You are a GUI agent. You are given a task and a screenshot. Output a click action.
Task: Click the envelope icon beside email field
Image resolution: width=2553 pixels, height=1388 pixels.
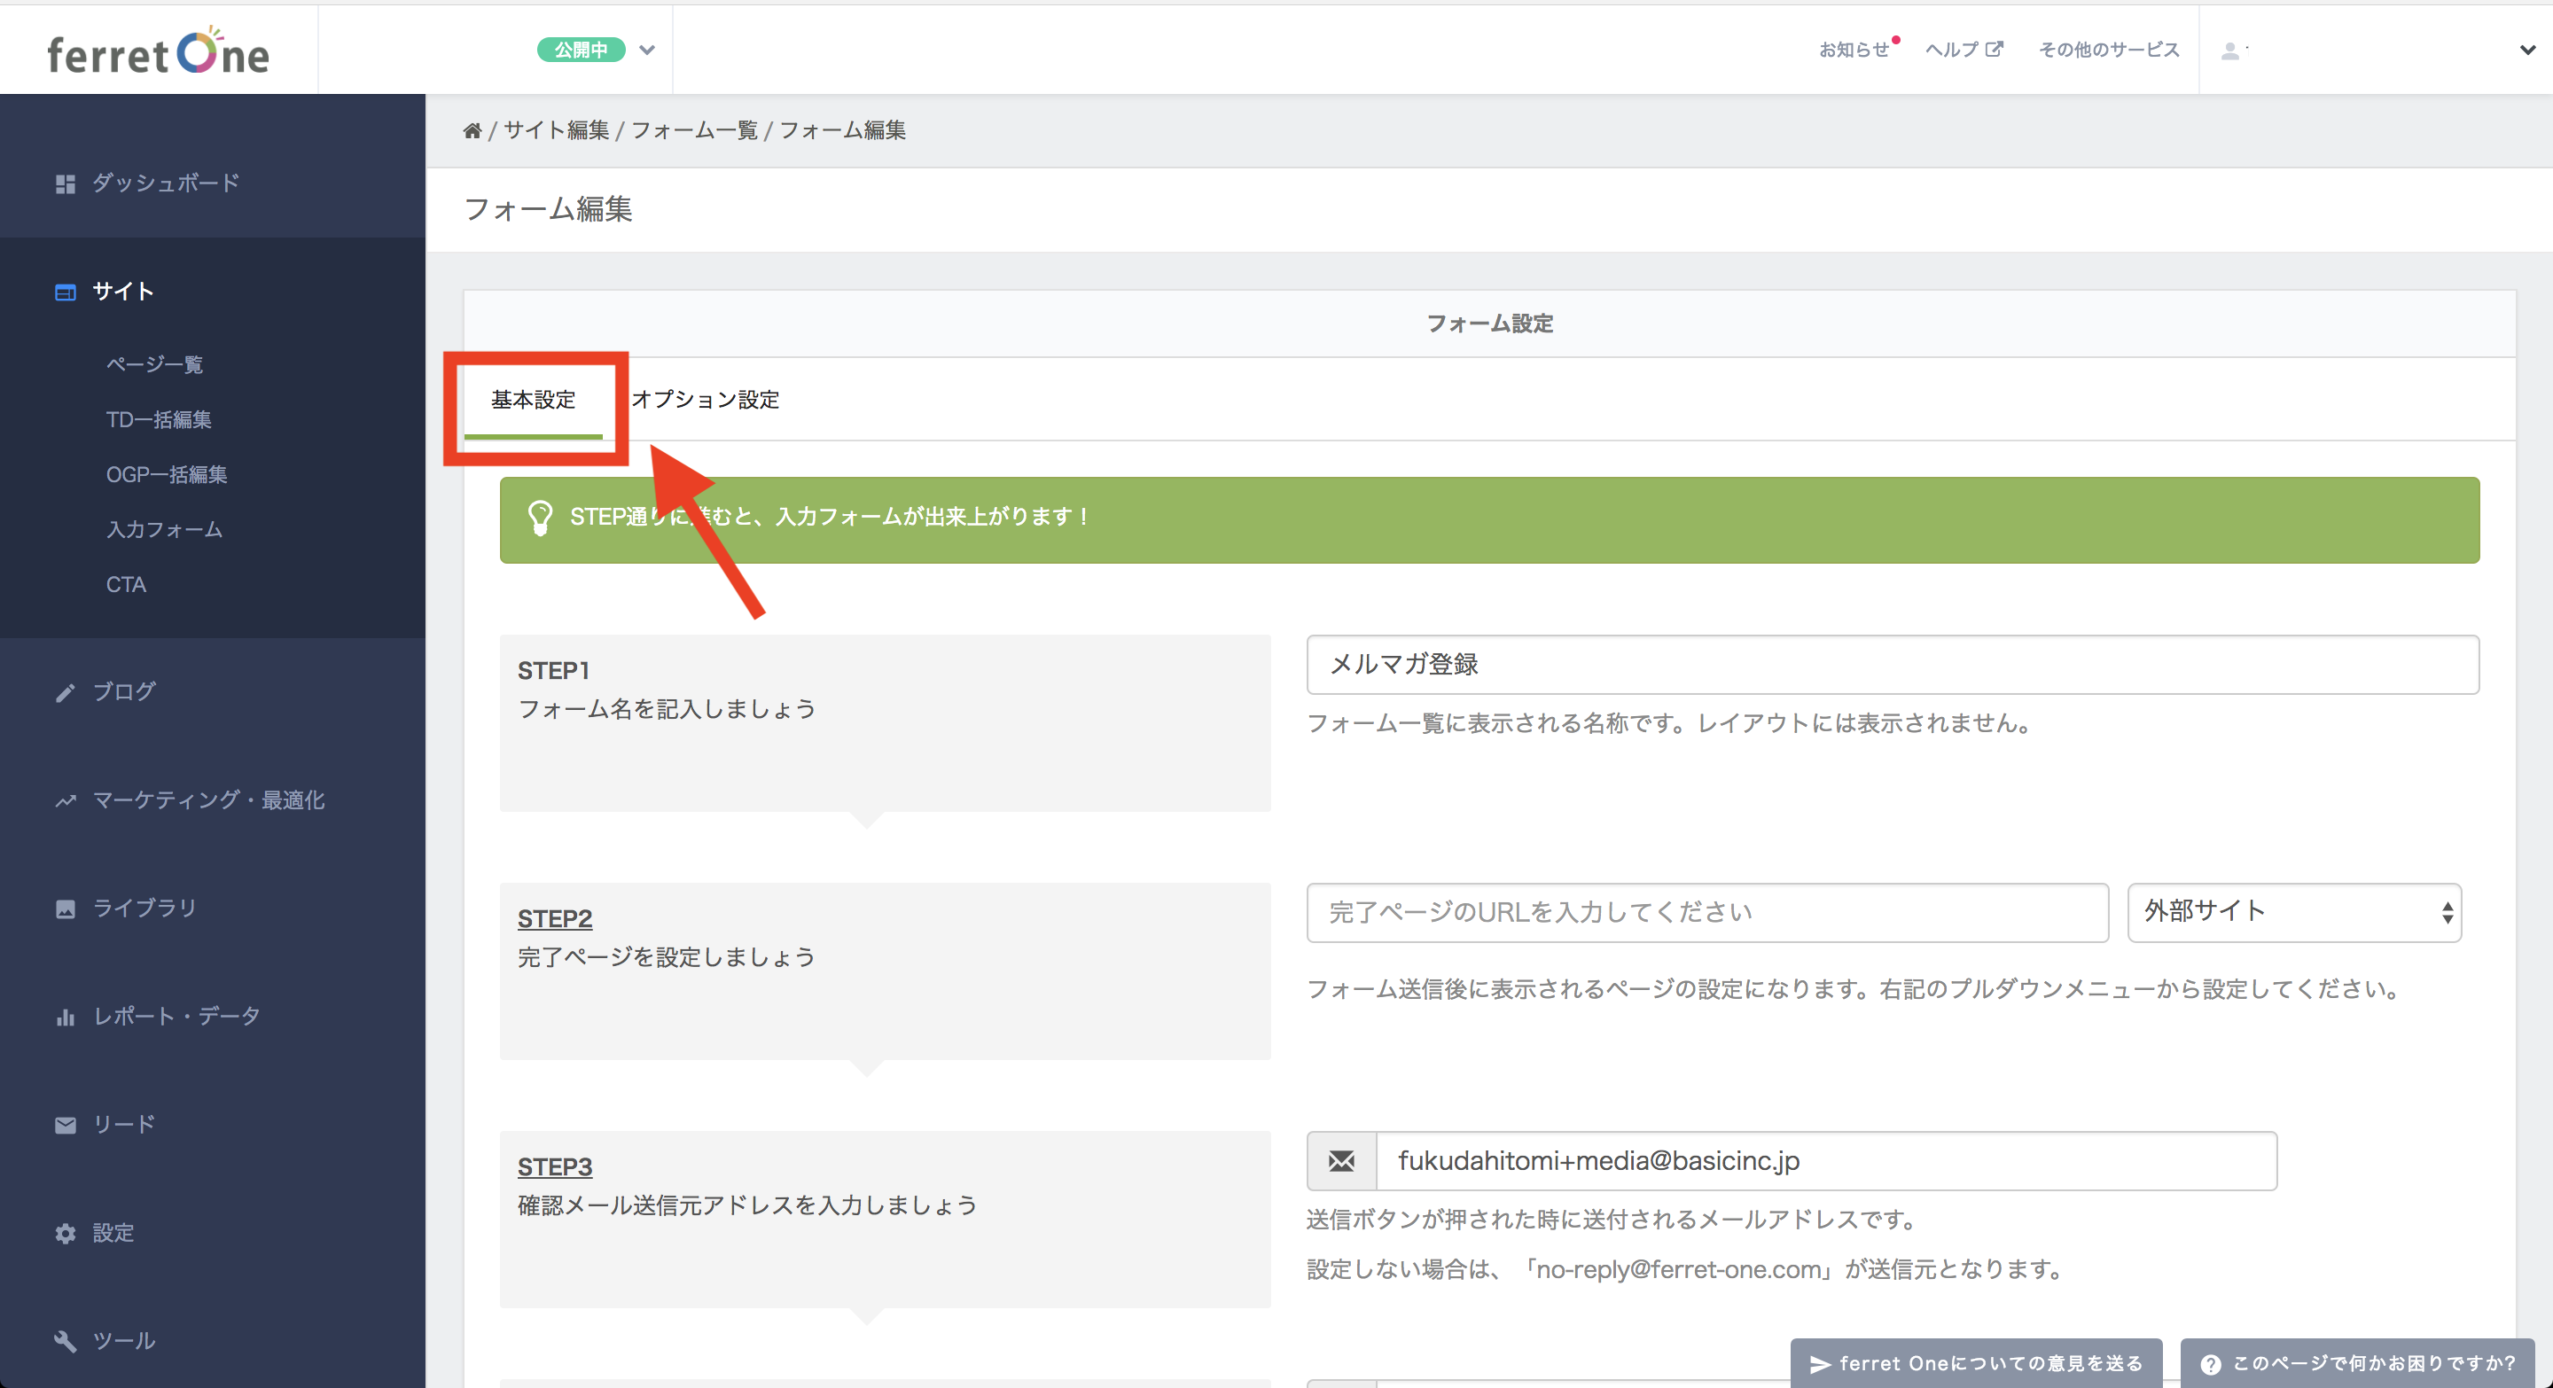pos(1341,1161)
